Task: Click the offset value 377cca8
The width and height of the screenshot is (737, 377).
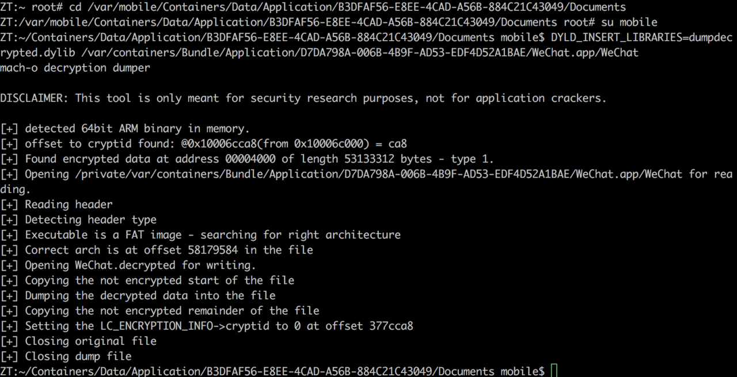Action: [392, 326]
